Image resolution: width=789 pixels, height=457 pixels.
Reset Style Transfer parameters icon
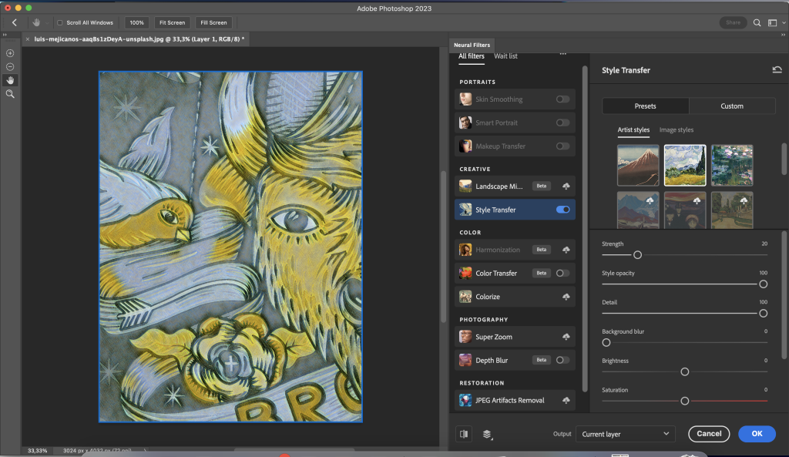777,70
